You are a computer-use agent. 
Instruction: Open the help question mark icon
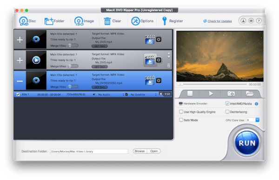259,21
